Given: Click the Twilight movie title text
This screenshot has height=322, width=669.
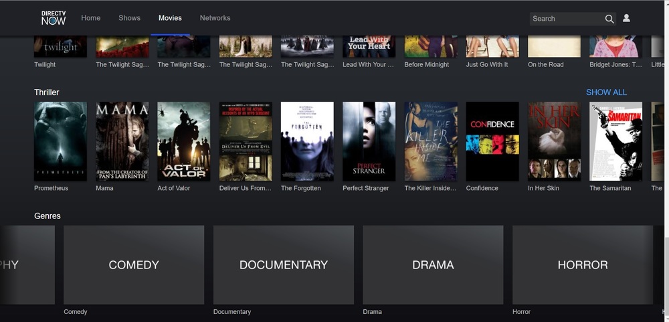Looking at the screenshot, I should point(45,64).
